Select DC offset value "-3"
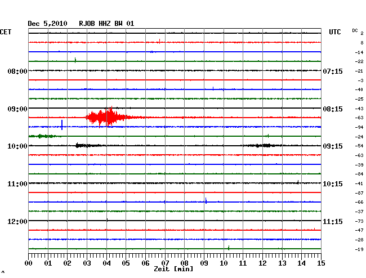Image resolution: width=366 pixels, height=278 pixels. pos(360,80)
